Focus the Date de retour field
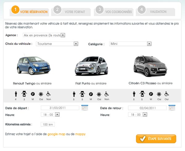 point(147,108)
